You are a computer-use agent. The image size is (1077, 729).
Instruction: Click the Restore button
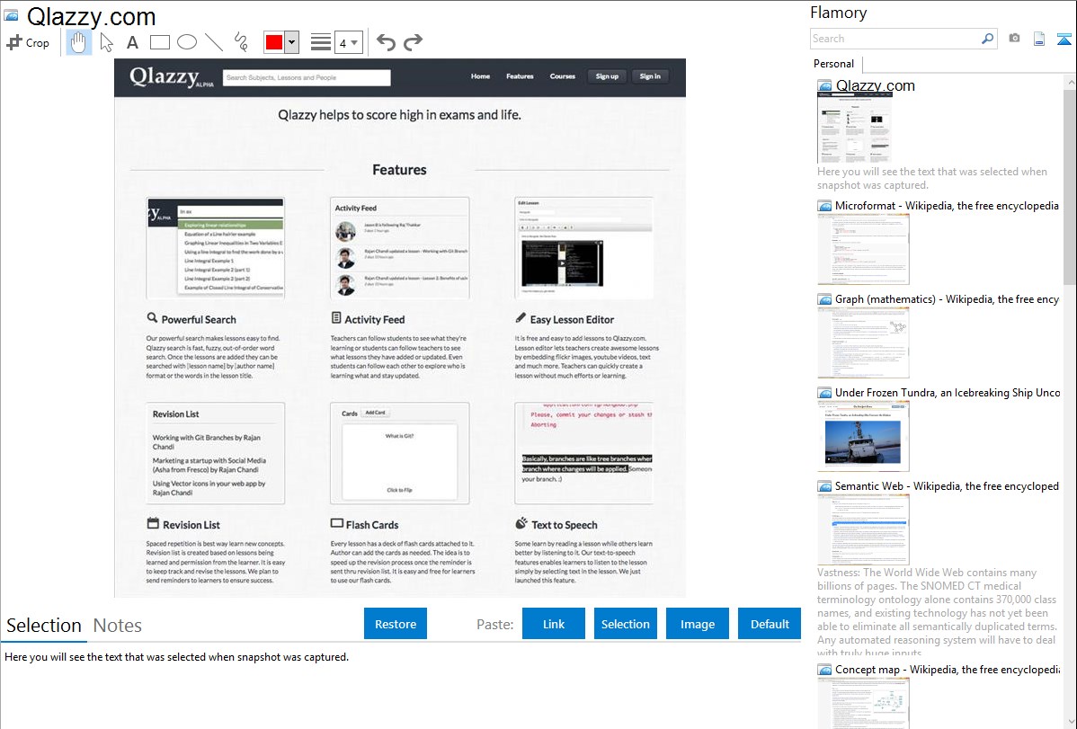(x=396, y=624)
